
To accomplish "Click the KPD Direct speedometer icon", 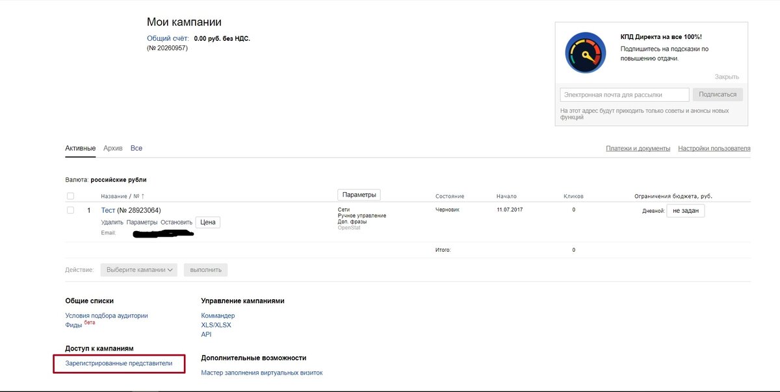I will 585,53.
